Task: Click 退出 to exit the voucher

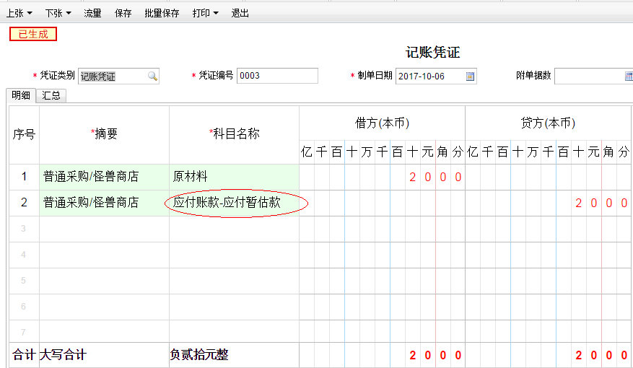Action: 240,13
